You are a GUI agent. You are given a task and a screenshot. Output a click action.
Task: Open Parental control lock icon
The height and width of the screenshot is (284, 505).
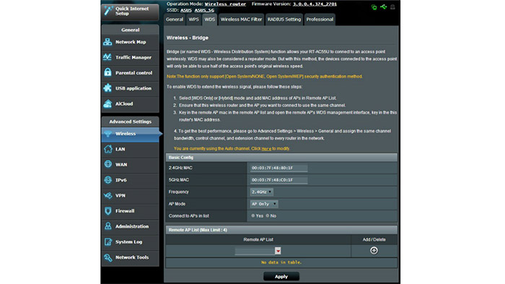[107, 72]
